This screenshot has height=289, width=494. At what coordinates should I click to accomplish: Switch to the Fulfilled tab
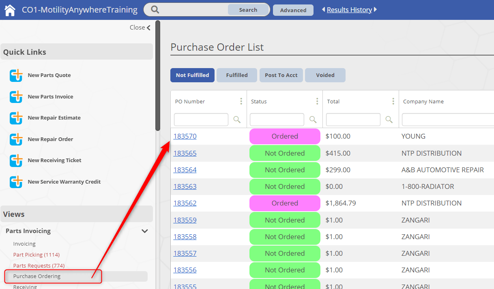click(237, 75)
